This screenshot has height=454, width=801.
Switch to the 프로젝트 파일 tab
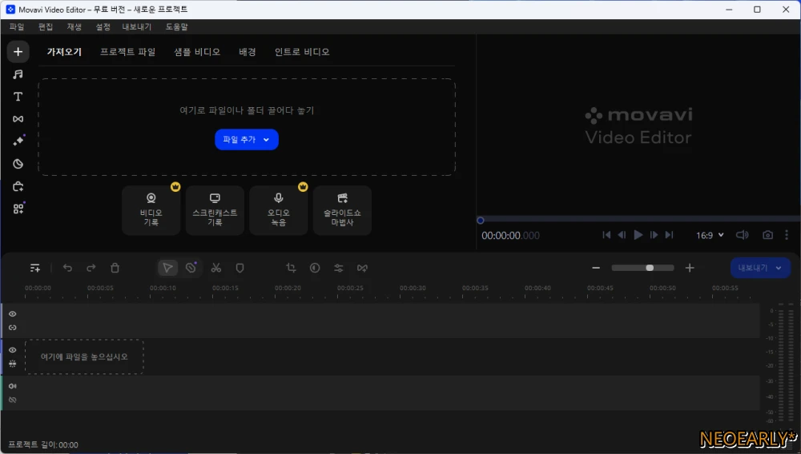(127, 52)
